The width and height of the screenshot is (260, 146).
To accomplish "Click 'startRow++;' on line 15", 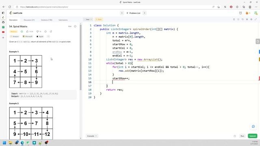I will click(x=121, y=78).
